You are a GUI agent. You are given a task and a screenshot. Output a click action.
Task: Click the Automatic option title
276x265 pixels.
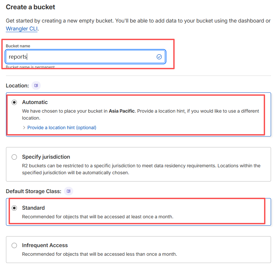pyautogui.click(x=35, y=102)
